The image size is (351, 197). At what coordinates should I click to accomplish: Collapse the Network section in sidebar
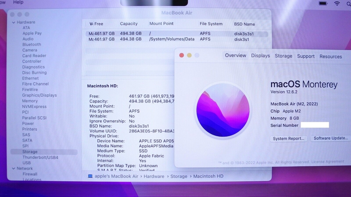[13, 168]
